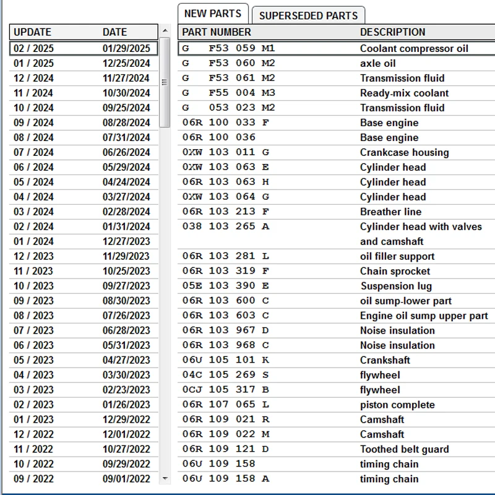The image size is (495, 495).
Task: Select part G 053 023 M2 Transmission fluid
Action: point(337,108)
